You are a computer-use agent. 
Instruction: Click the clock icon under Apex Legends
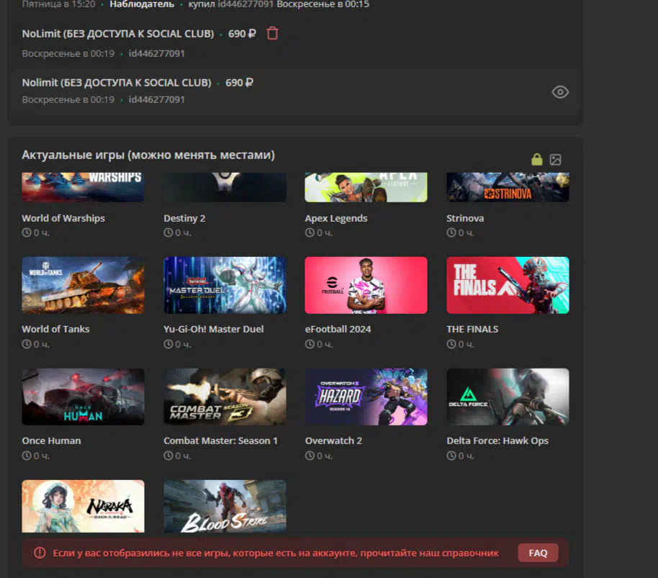(310, 232)
